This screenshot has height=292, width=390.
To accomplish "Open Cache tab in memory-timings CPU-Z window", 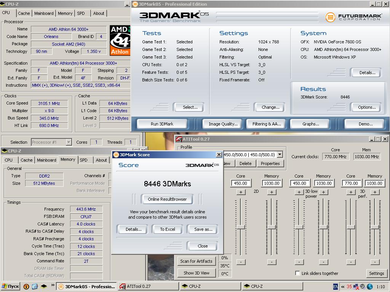I will (x=26, y=160).
